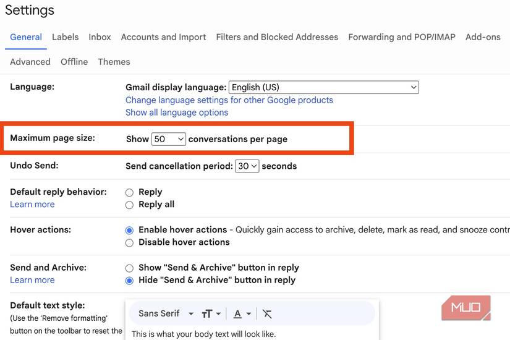Expand the text color arrow
Viewport: 510px width, 340px height.
249,314
